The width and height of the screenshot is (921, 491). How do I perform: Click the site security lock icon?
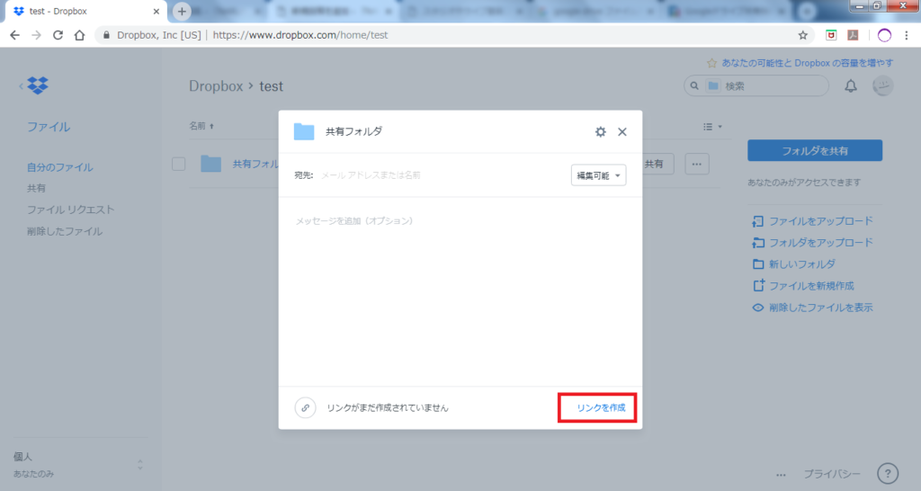106,35
